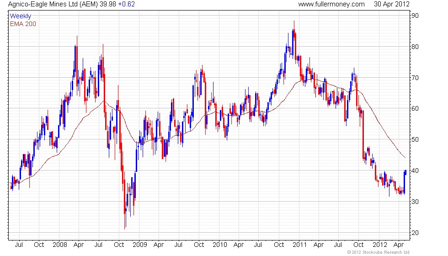Viewport: 448px width, 256px height.
Task: Open the www.fullermoney.com link
Action: tap(331, 4)
